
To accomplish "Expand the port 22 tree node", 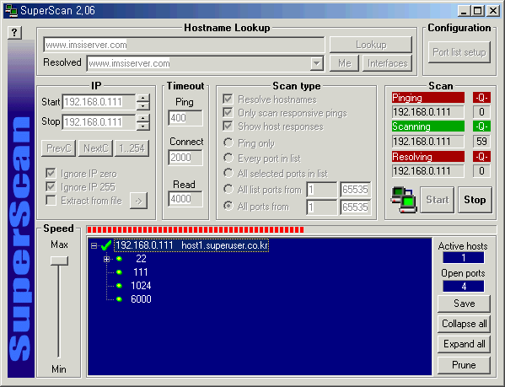I will (x=106, y=259).
